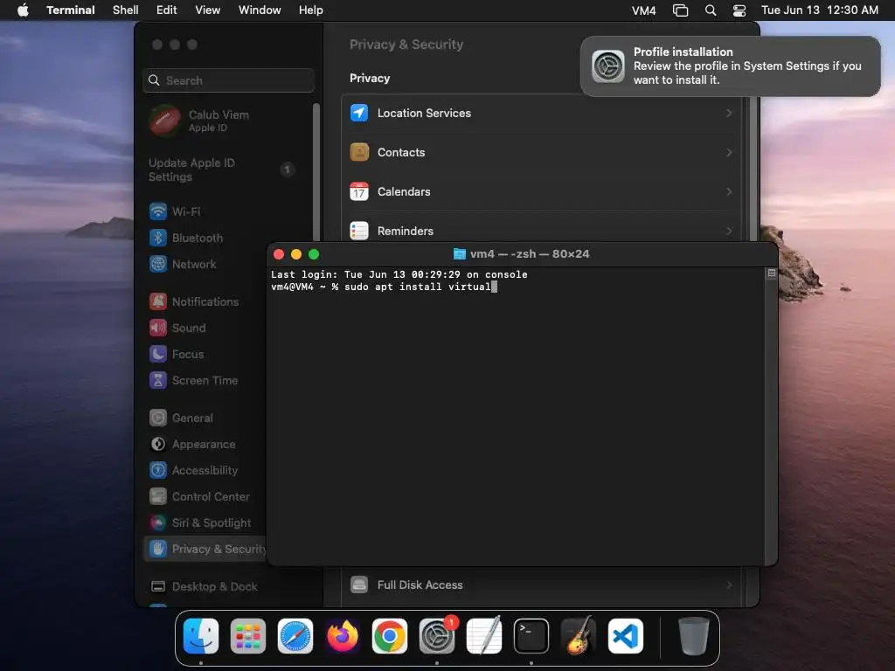The height and width of the screenshot is (671, 895).
Task: Open Siri & Spotlight in Settings sidebar
Action: [212, 522]
